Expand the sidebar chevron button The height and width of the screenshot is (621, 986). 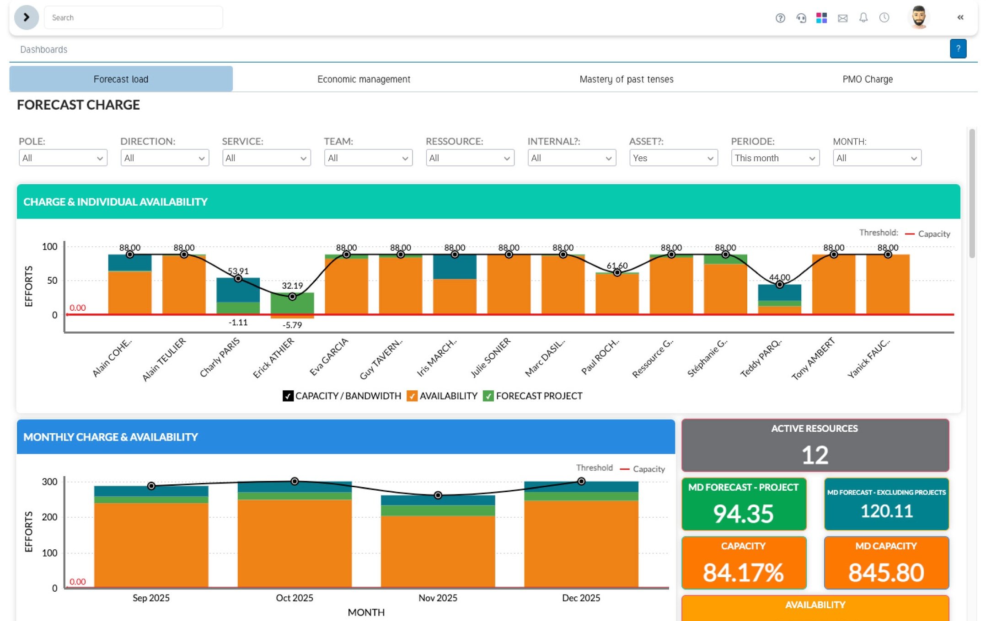26,17
